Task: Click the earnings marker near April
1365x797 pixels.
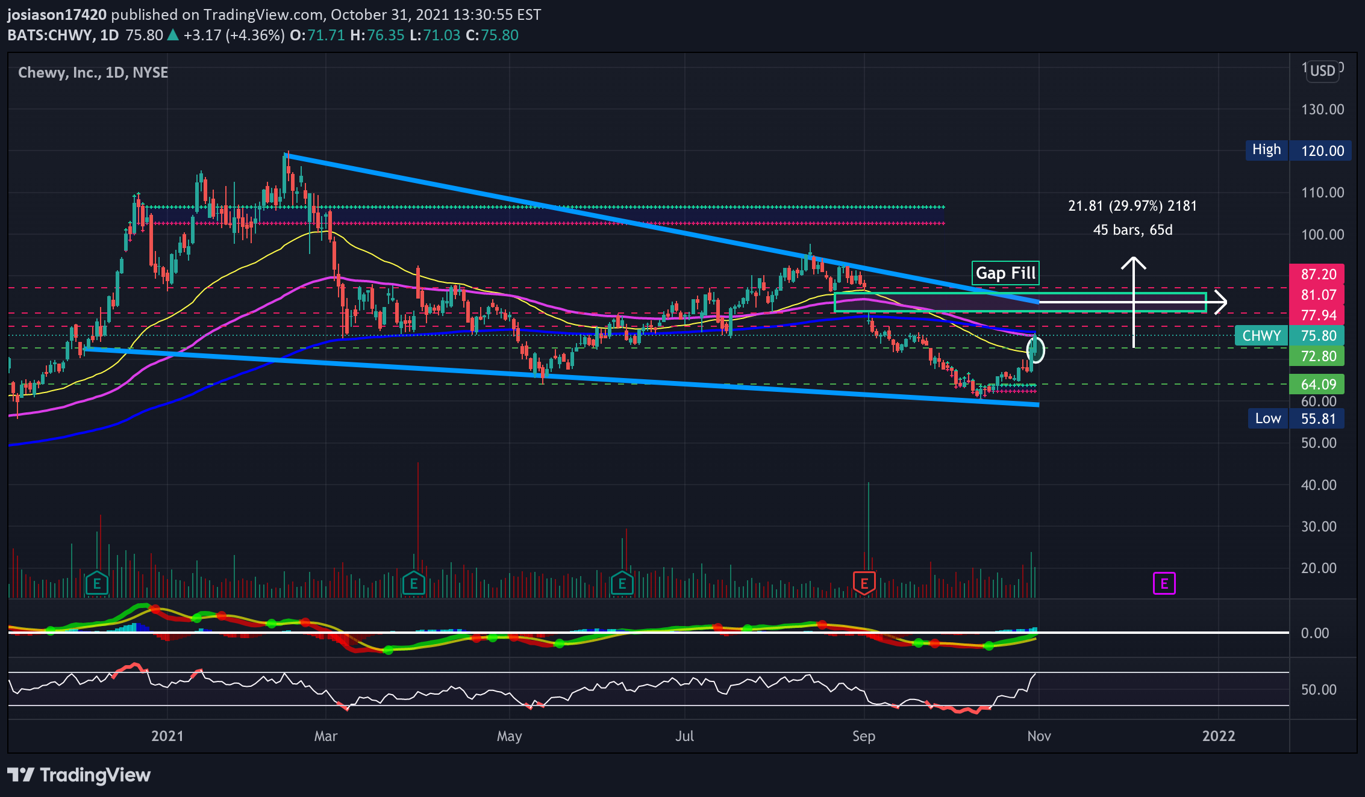Action: coord(414,583)
